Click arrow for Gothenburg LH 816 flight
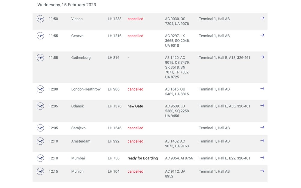Viewport: 301px width, 188px height. [x=262, y=57]
